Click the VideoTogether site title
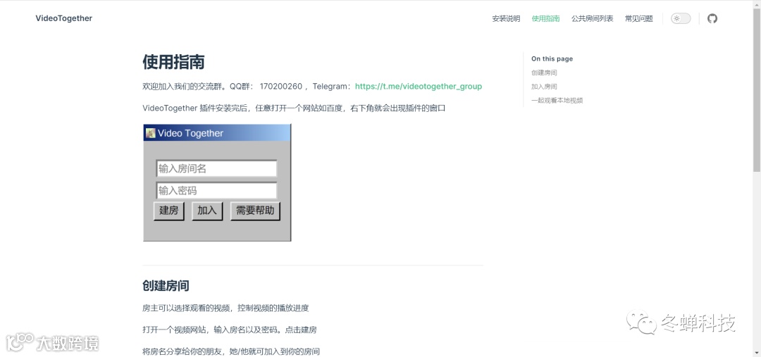Screen dimensions: 761x357 63,18
